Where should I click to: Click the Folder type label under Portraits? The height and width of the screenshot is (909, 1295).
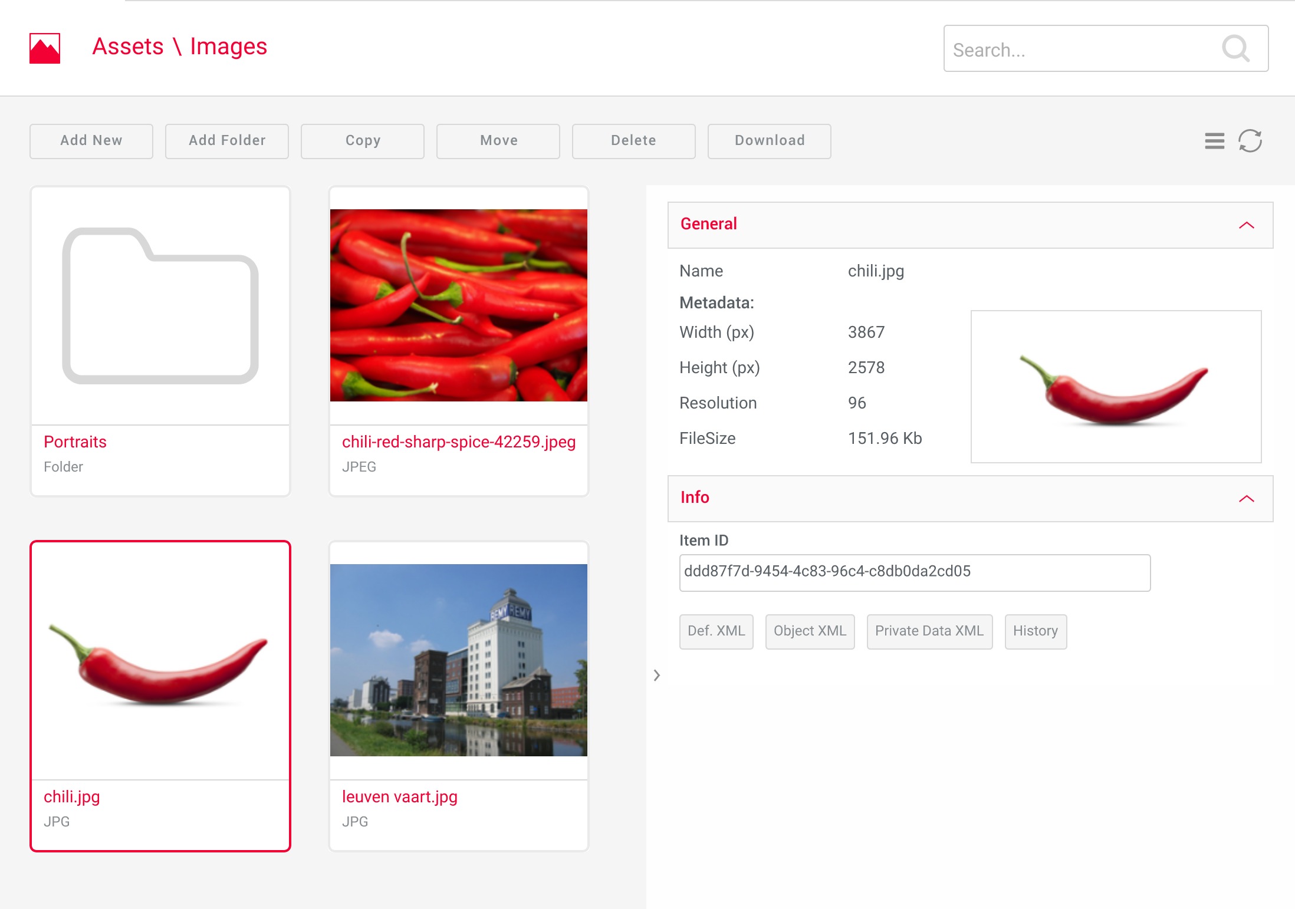click(64, 467)
